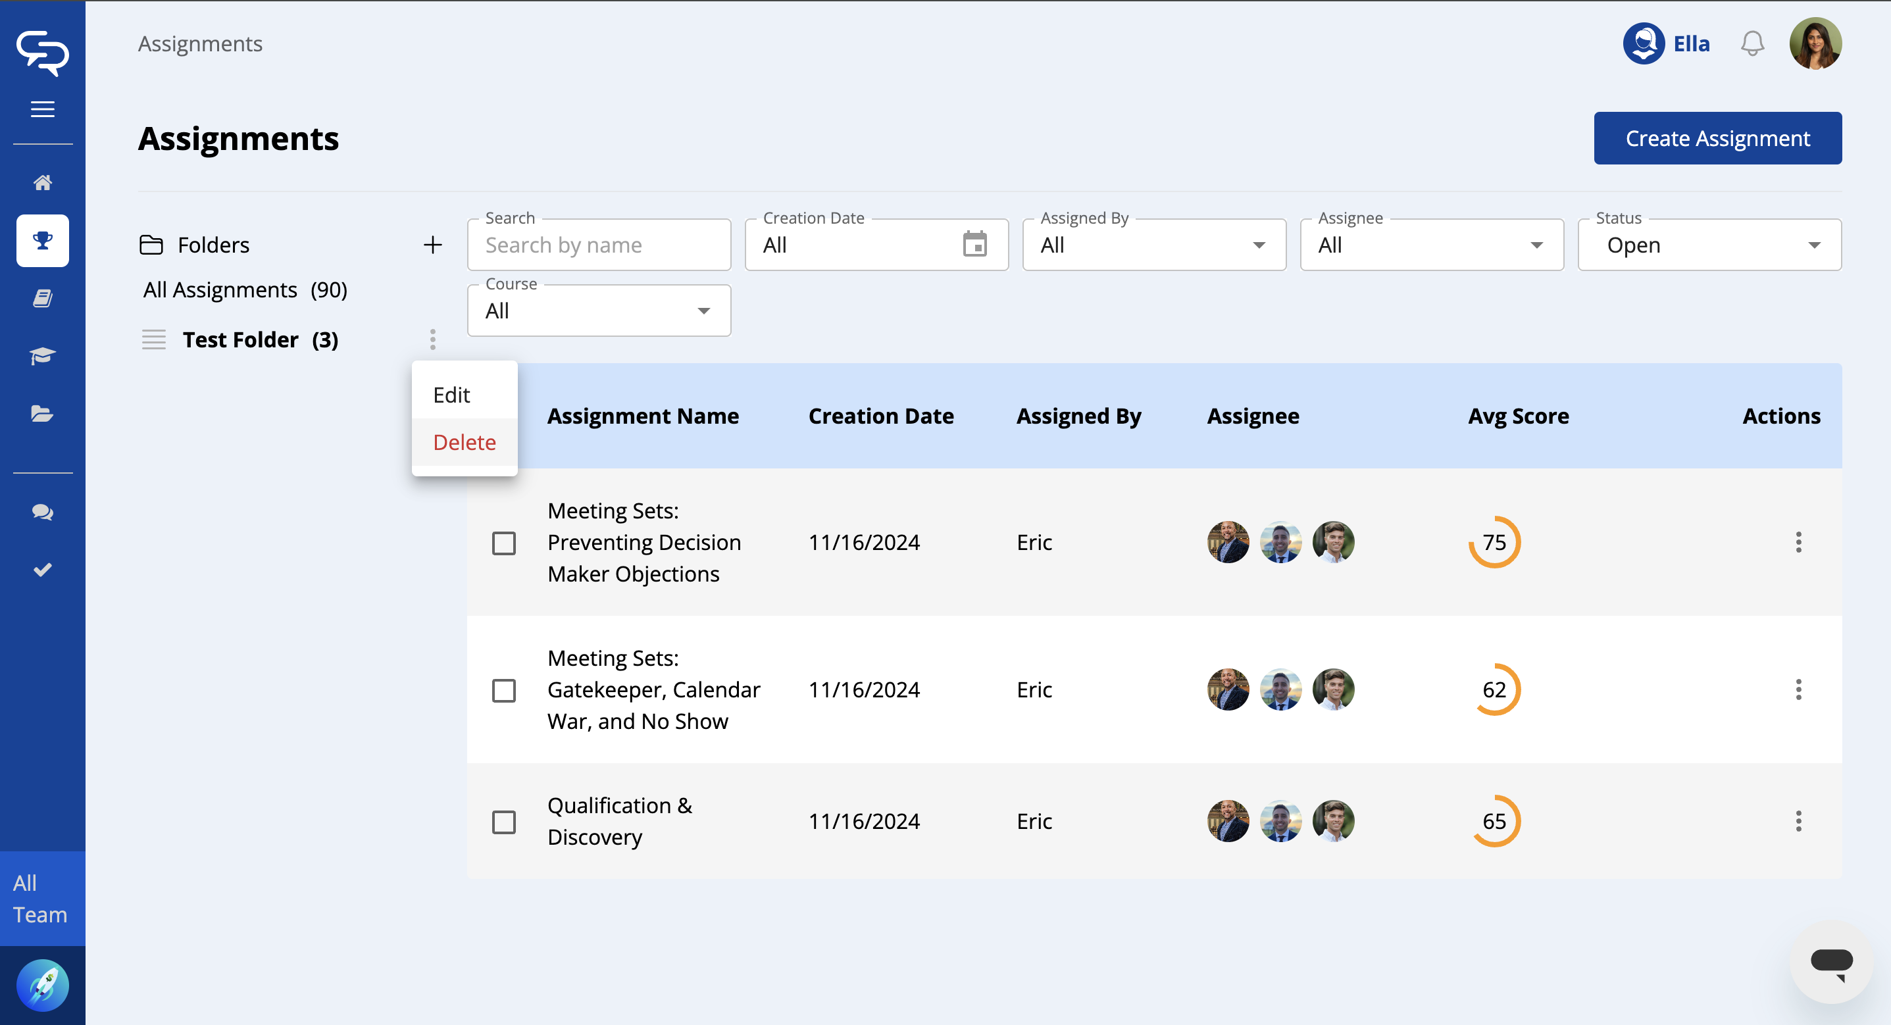Check the Preventing Decision Maker Objections row
1891x1025 pixels.
click(503, 543)
